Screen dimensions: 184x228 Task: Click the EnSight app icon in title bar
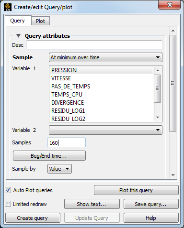8,7
